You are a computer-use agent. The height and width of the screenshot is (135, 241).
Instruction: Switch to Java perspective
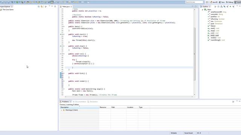(x=222, y=2)
